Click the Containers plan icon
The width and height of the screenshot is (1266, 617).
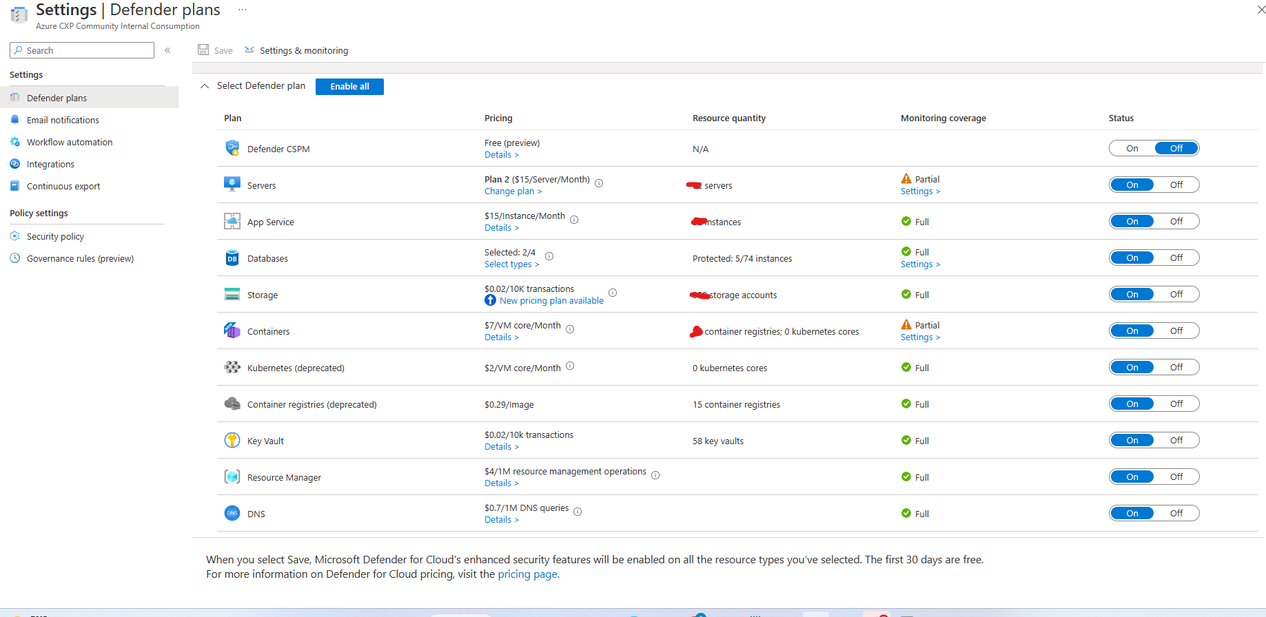point(232,331)
